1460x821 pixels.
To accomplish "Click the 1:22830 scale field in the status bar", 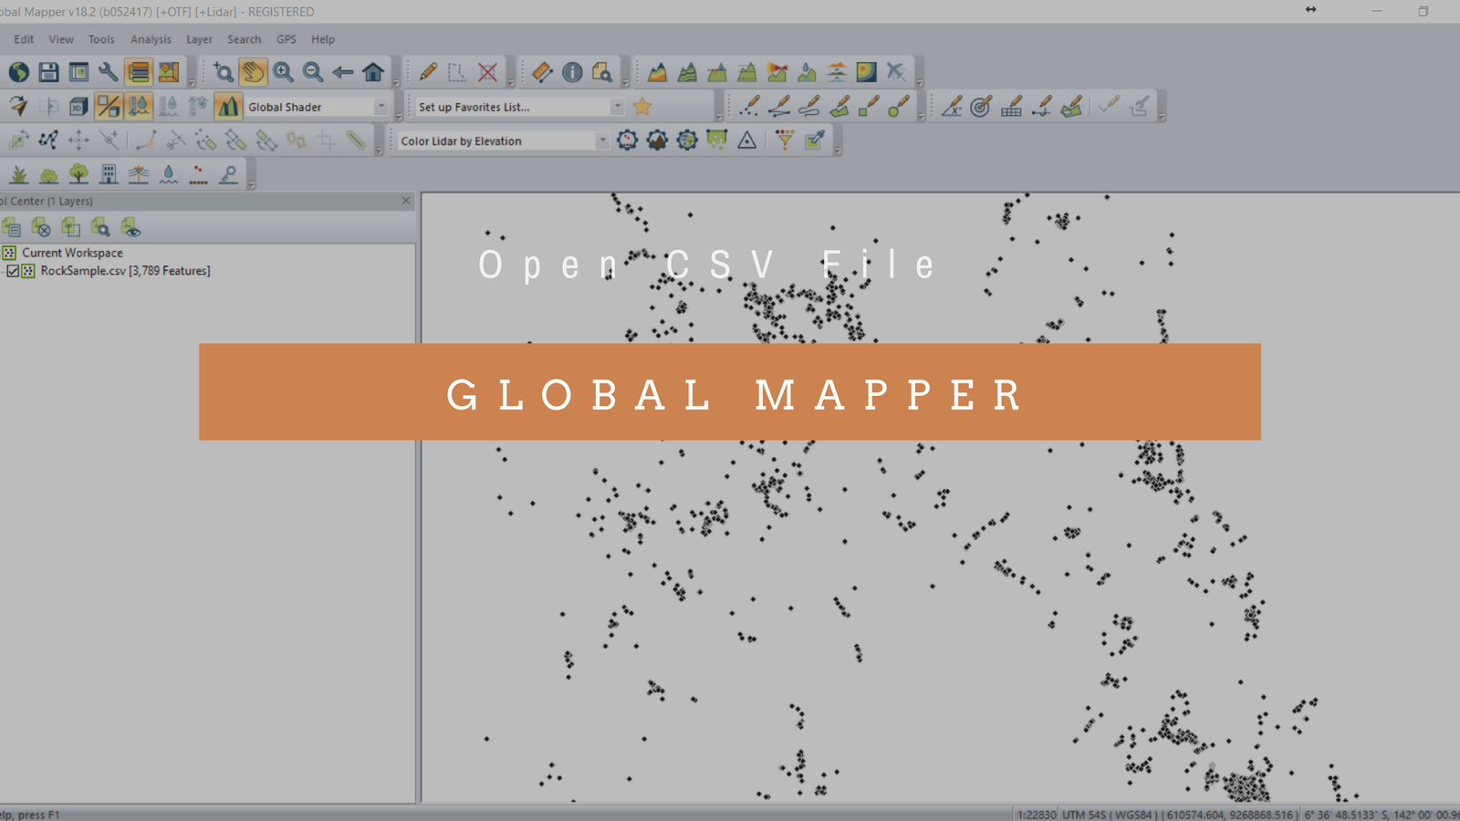I will 1038,813.
